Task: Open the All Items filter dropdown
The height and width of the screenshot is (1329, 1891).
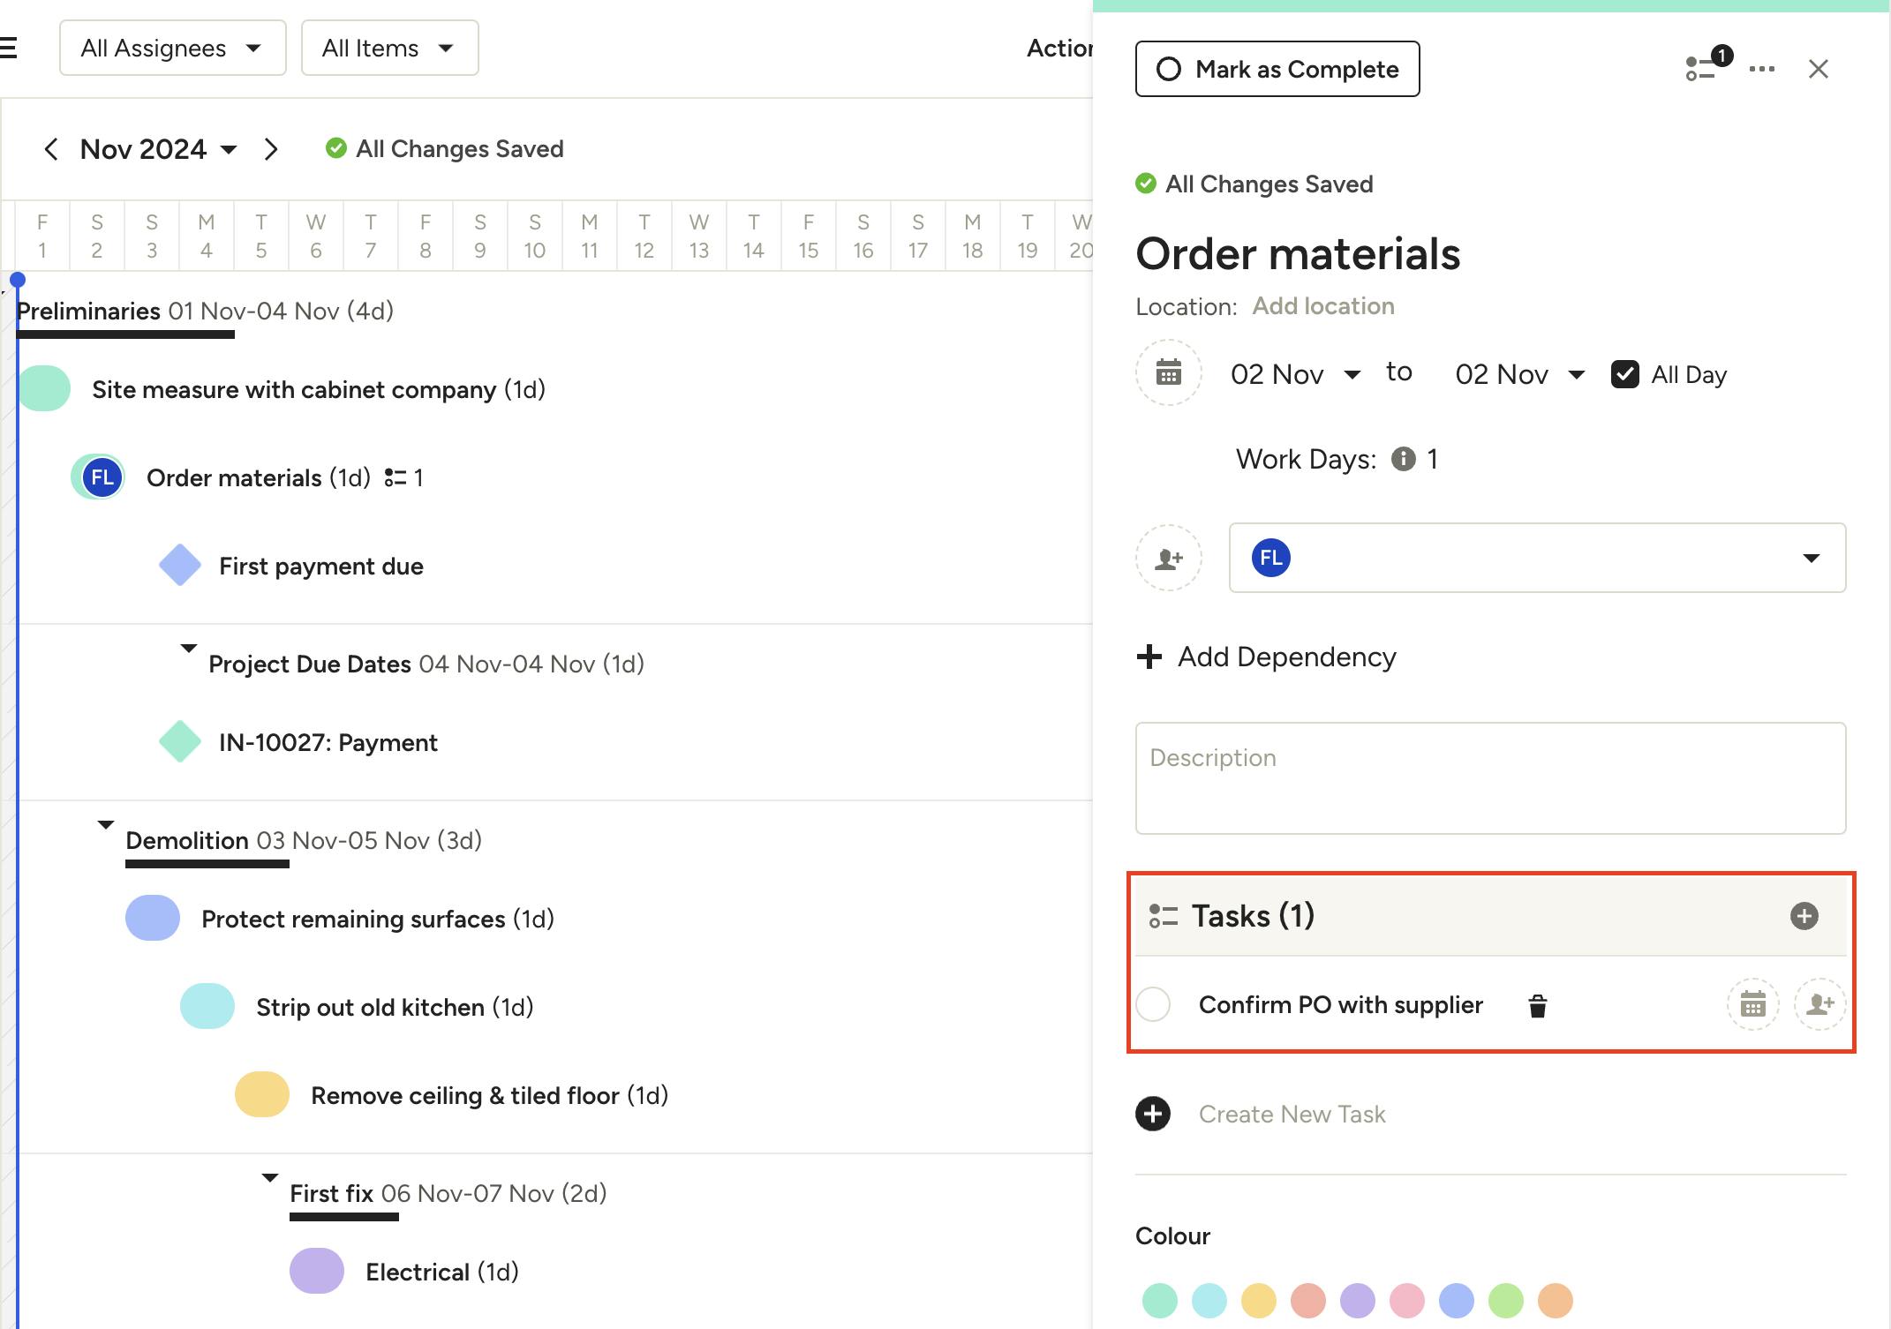Action: (x=389, y=48)
